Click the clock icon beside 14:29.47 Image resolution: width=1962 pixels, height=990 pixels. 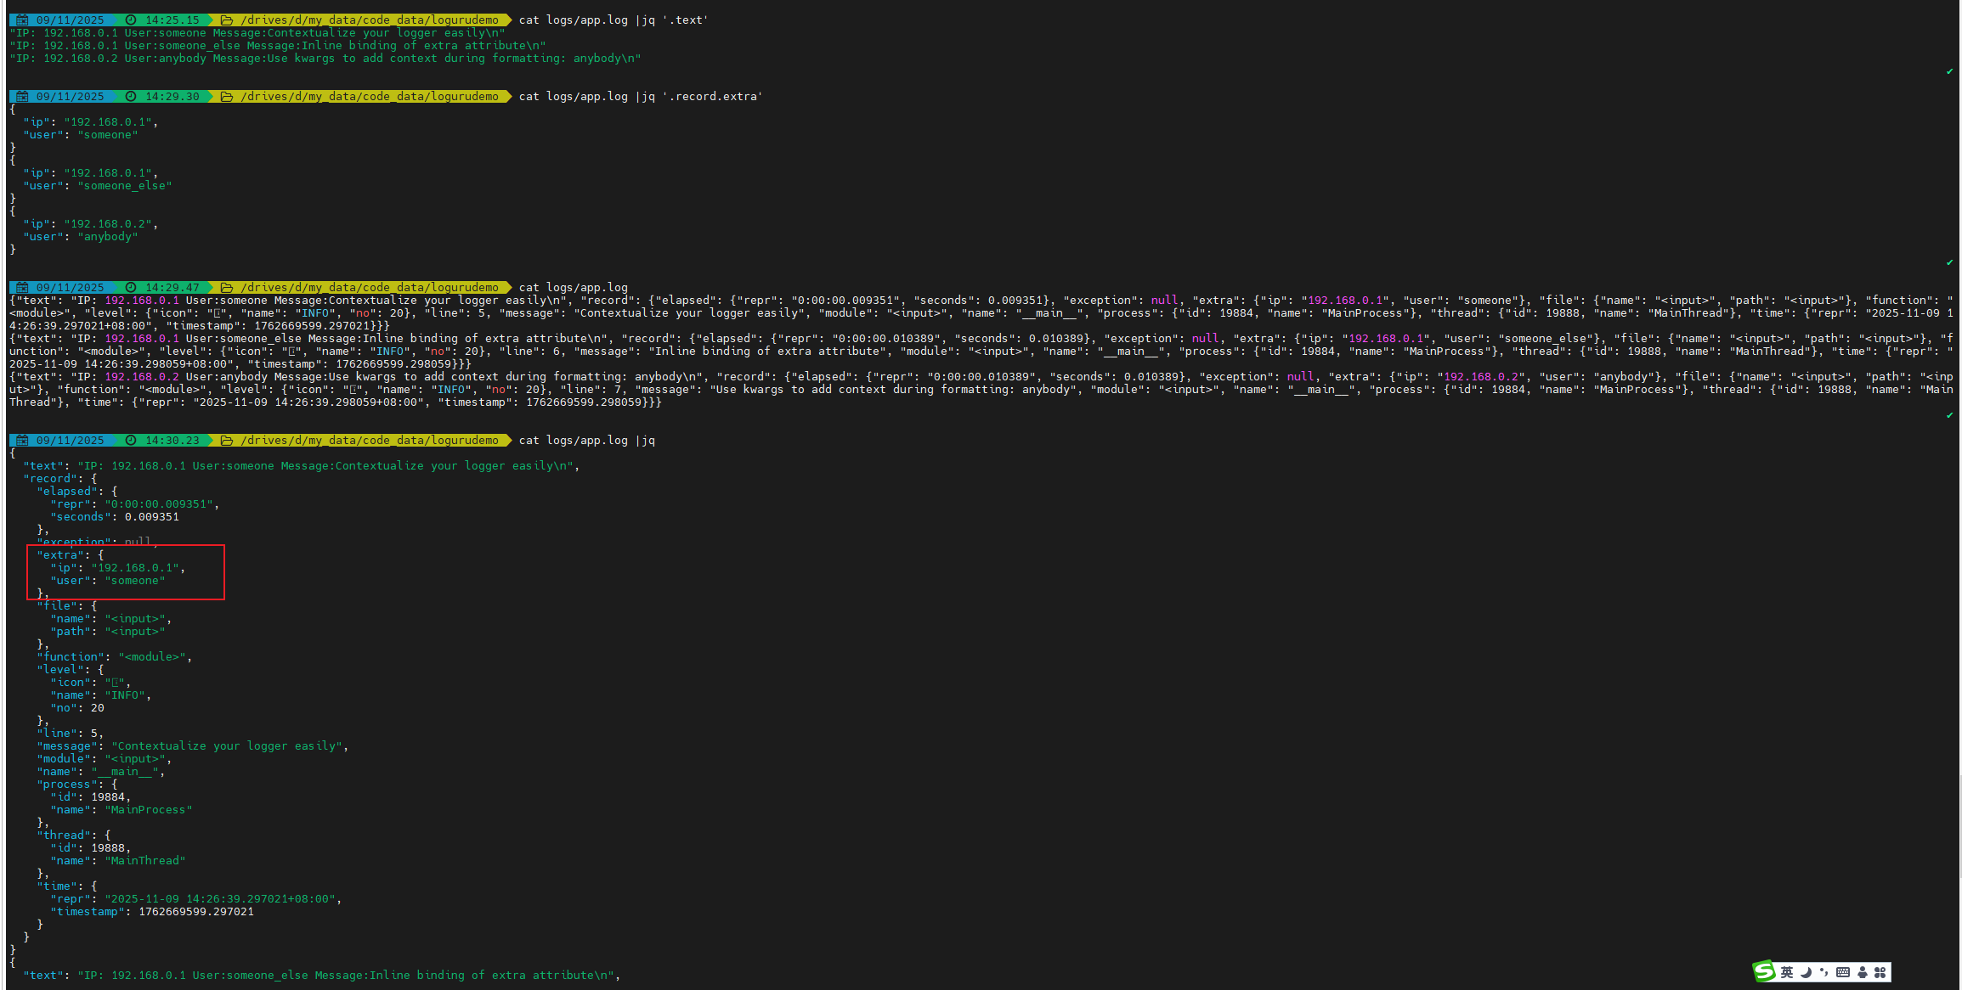[129, 287]
